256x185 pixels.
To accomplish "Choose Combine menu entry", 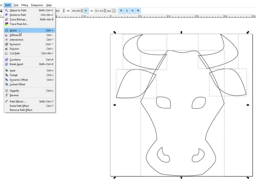I will pyautogui.click(x=30, y=60).
